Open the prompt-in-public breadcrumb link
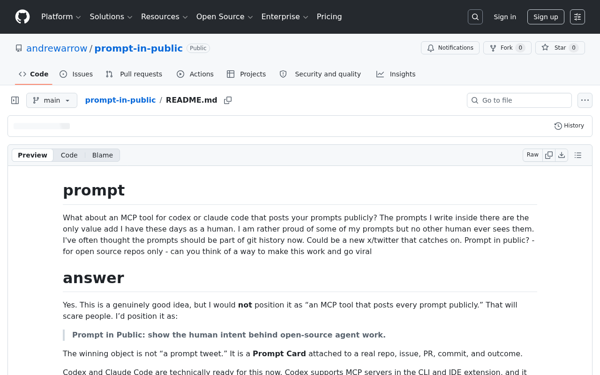The image size is (600, 375). tap(120, 100)
